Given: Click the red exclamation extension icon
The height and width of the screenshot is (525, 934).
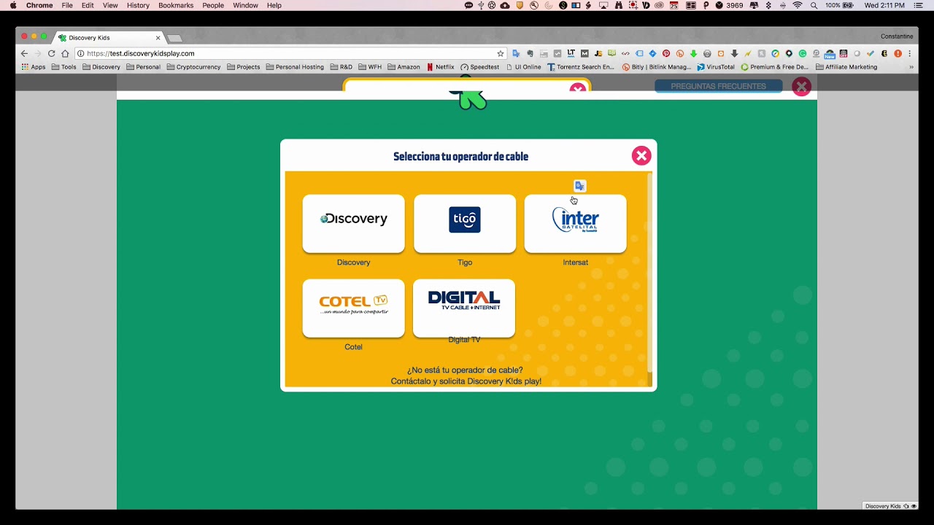Looking at the screenshot, I should (898, 53).
